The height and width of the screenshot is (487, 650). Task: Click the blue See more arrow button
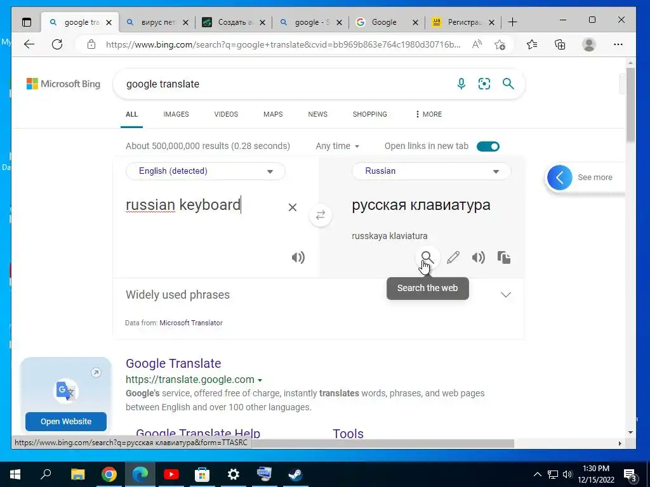click(560, 178)
